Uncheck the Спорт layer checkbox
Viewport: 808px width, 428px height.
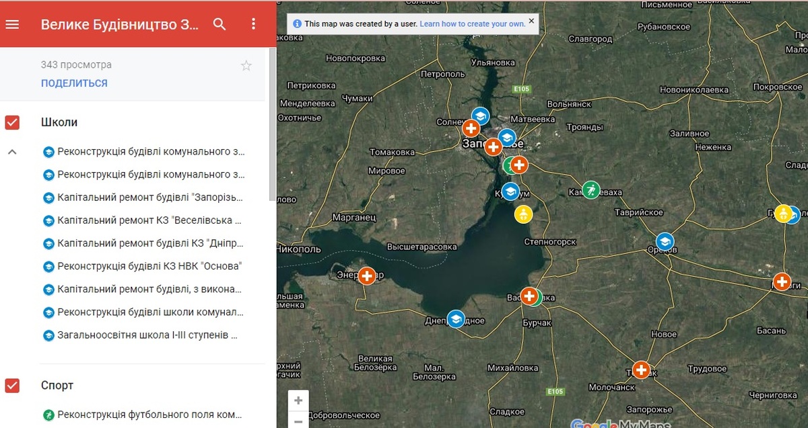point(12,386)
